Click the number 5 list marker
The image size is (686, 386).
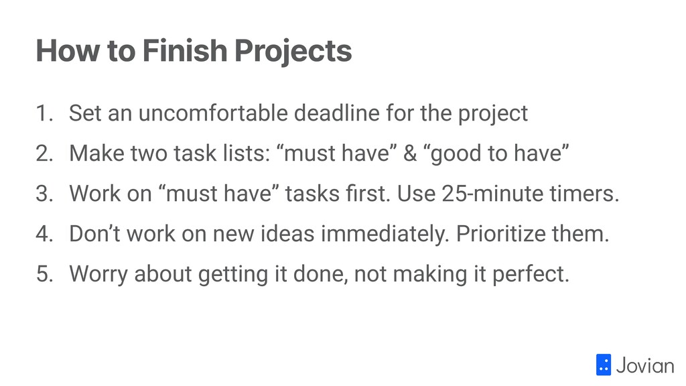click(44, 274)
